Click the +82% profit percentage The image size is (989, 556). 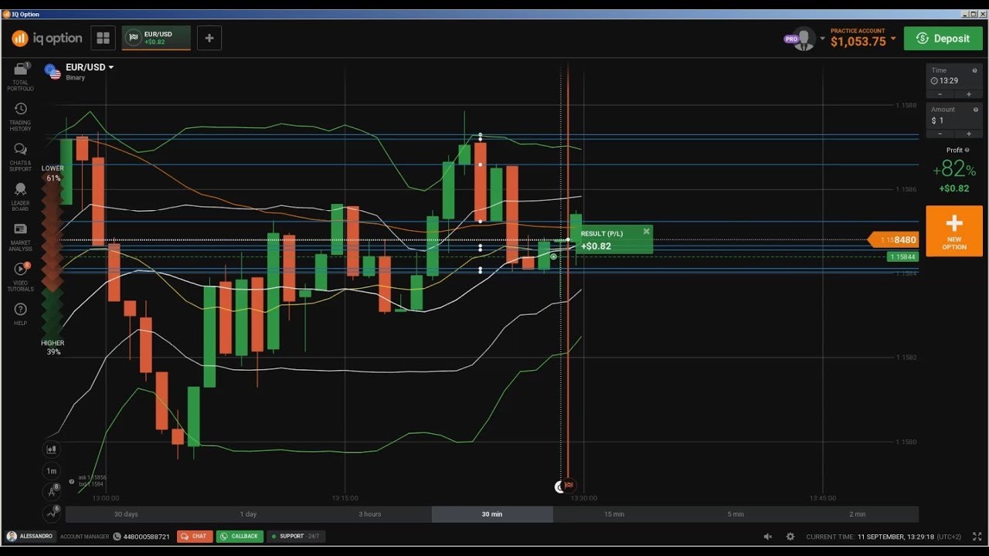954,170
